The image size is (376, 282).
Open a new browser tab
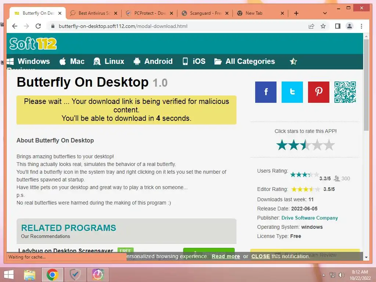click(x=296, y=13)
